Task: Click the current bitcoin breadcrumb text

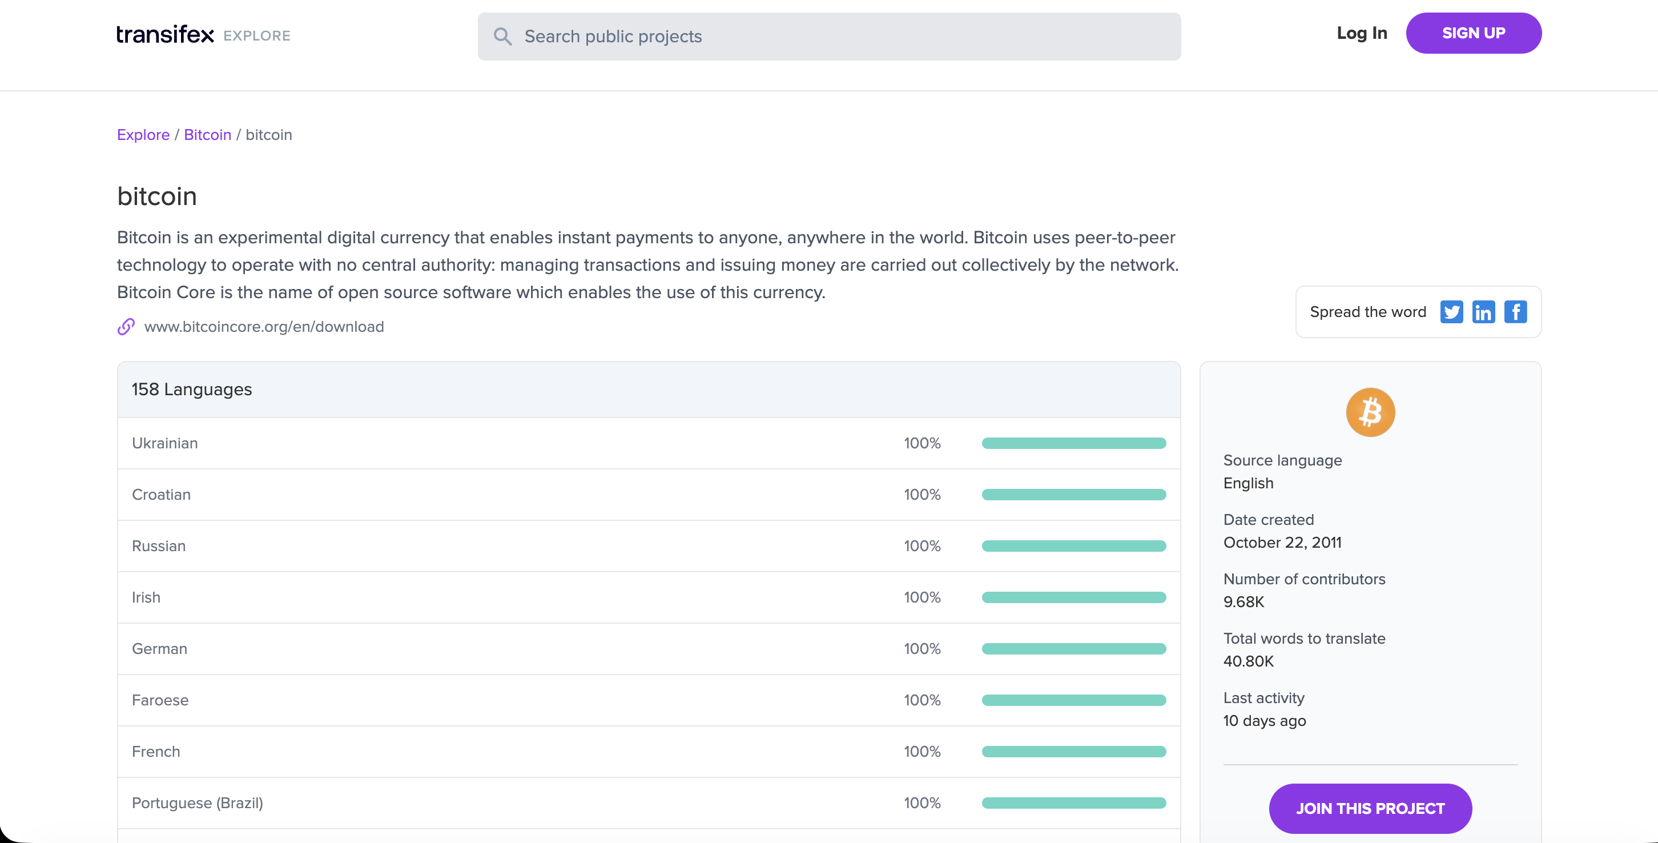Action: (x=269, y=135)
